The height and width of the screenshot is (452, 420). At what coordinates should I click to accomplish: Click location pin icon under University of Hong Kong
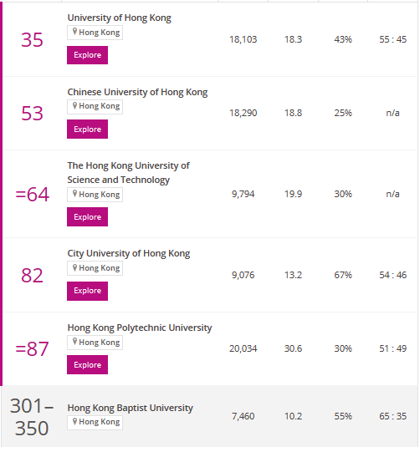click(x=74, y=32)
